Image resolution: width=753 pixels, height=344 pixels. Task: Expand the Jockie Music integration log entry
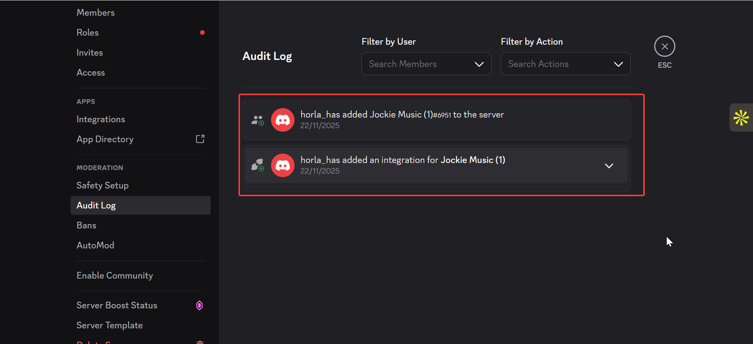point(609,166)
